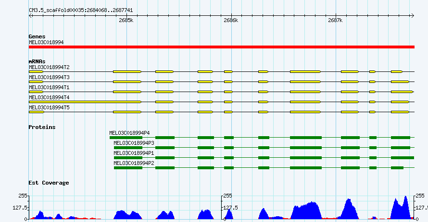Select the MELO3C018994T3 mRNA label
The width and height of the screenshot is (428, 222).
pyautogui.click(x=49, y=77)
